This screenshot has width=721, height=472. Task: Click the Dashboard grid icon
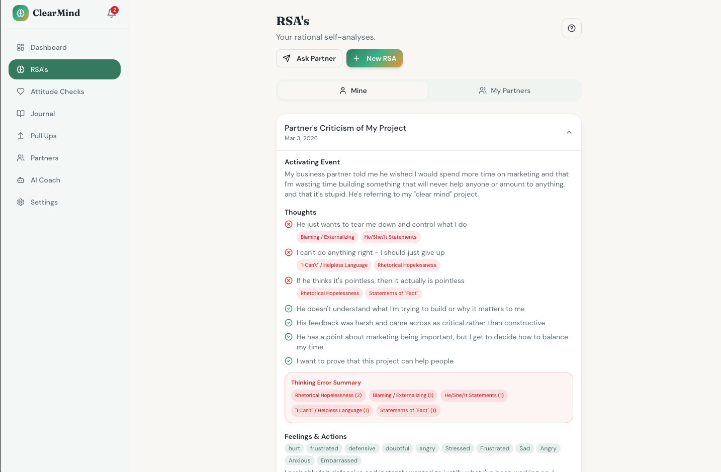click(x=21, y=47)
